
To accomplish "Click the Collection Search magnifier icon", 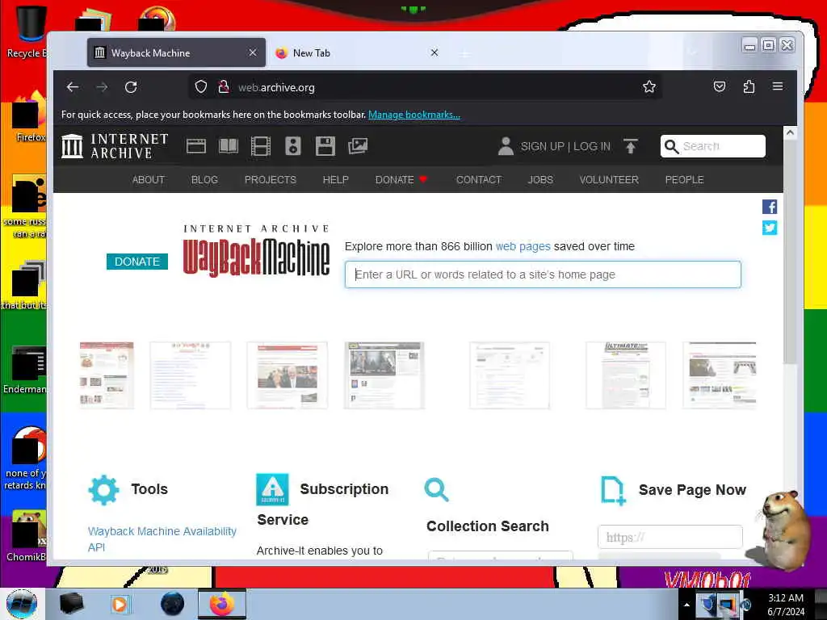I will (436, 490).
